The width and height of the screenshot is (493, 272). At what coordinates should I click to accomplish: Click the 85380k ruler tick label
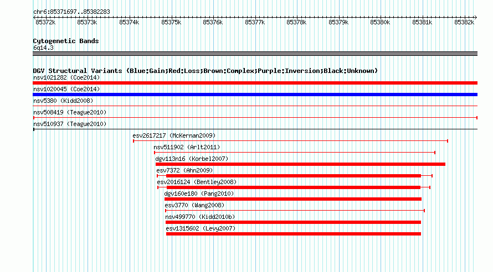pos(380,22)
